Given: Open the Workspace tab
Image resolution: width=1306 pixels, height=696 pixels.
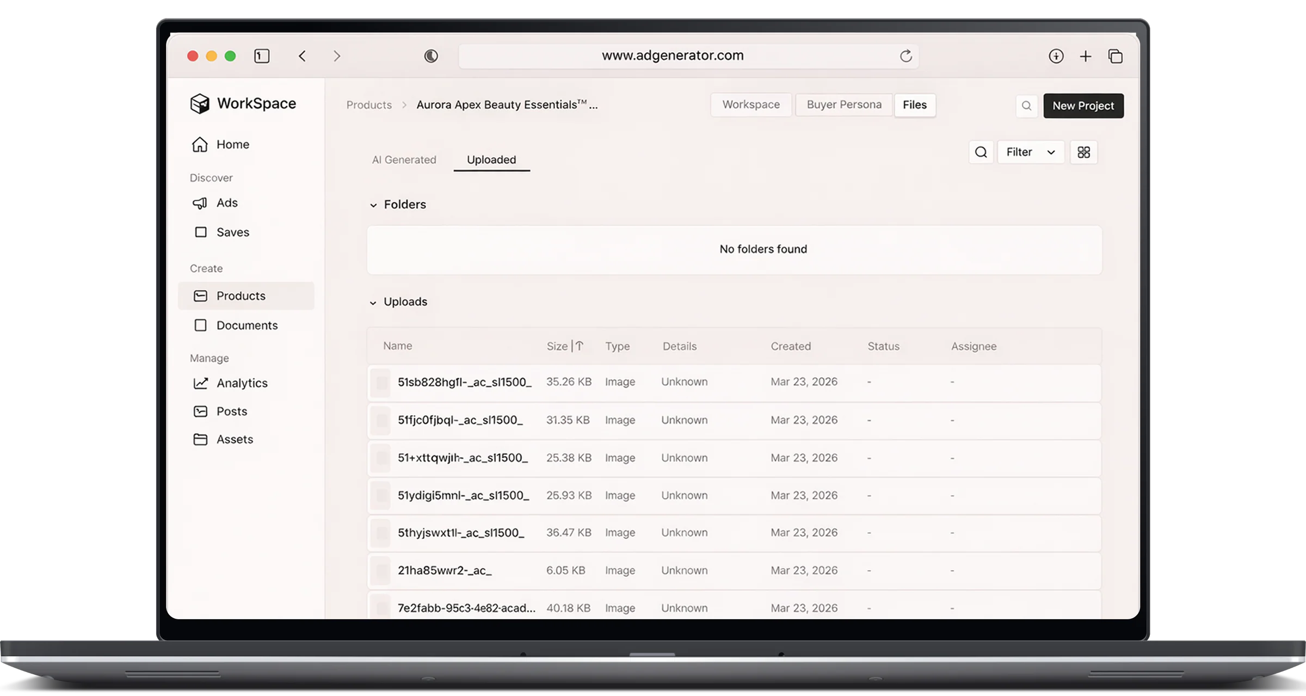Looking at the screenshot, I should (x=751, y=105).
